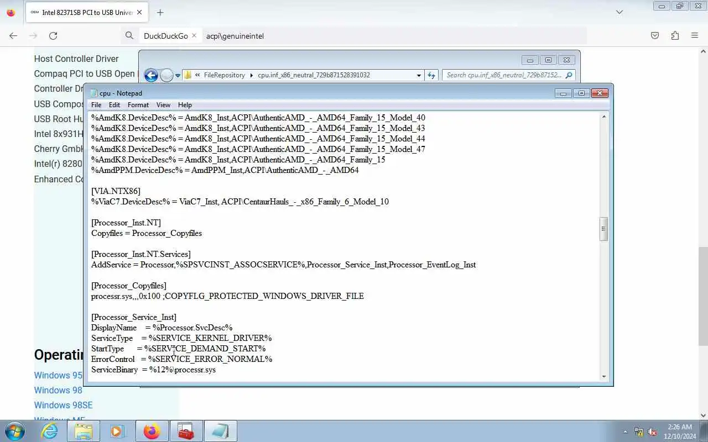Image resolution: width=708 pixels, height=442 pixels.
Task: Remove the DuckDuckGo search engine chip
Action: point(194,35)
